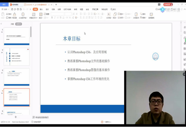
Task: Toggle the Slides (幻灯片) thumbnail view pill
Action: (x=18, y=24)
